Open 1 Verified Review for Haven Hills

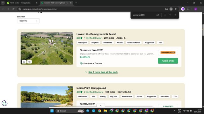pyautogui.click(x=93, y=38)
